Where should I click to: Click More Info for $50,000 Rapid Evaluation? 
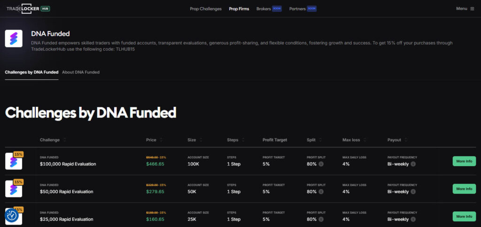[464, 189]
